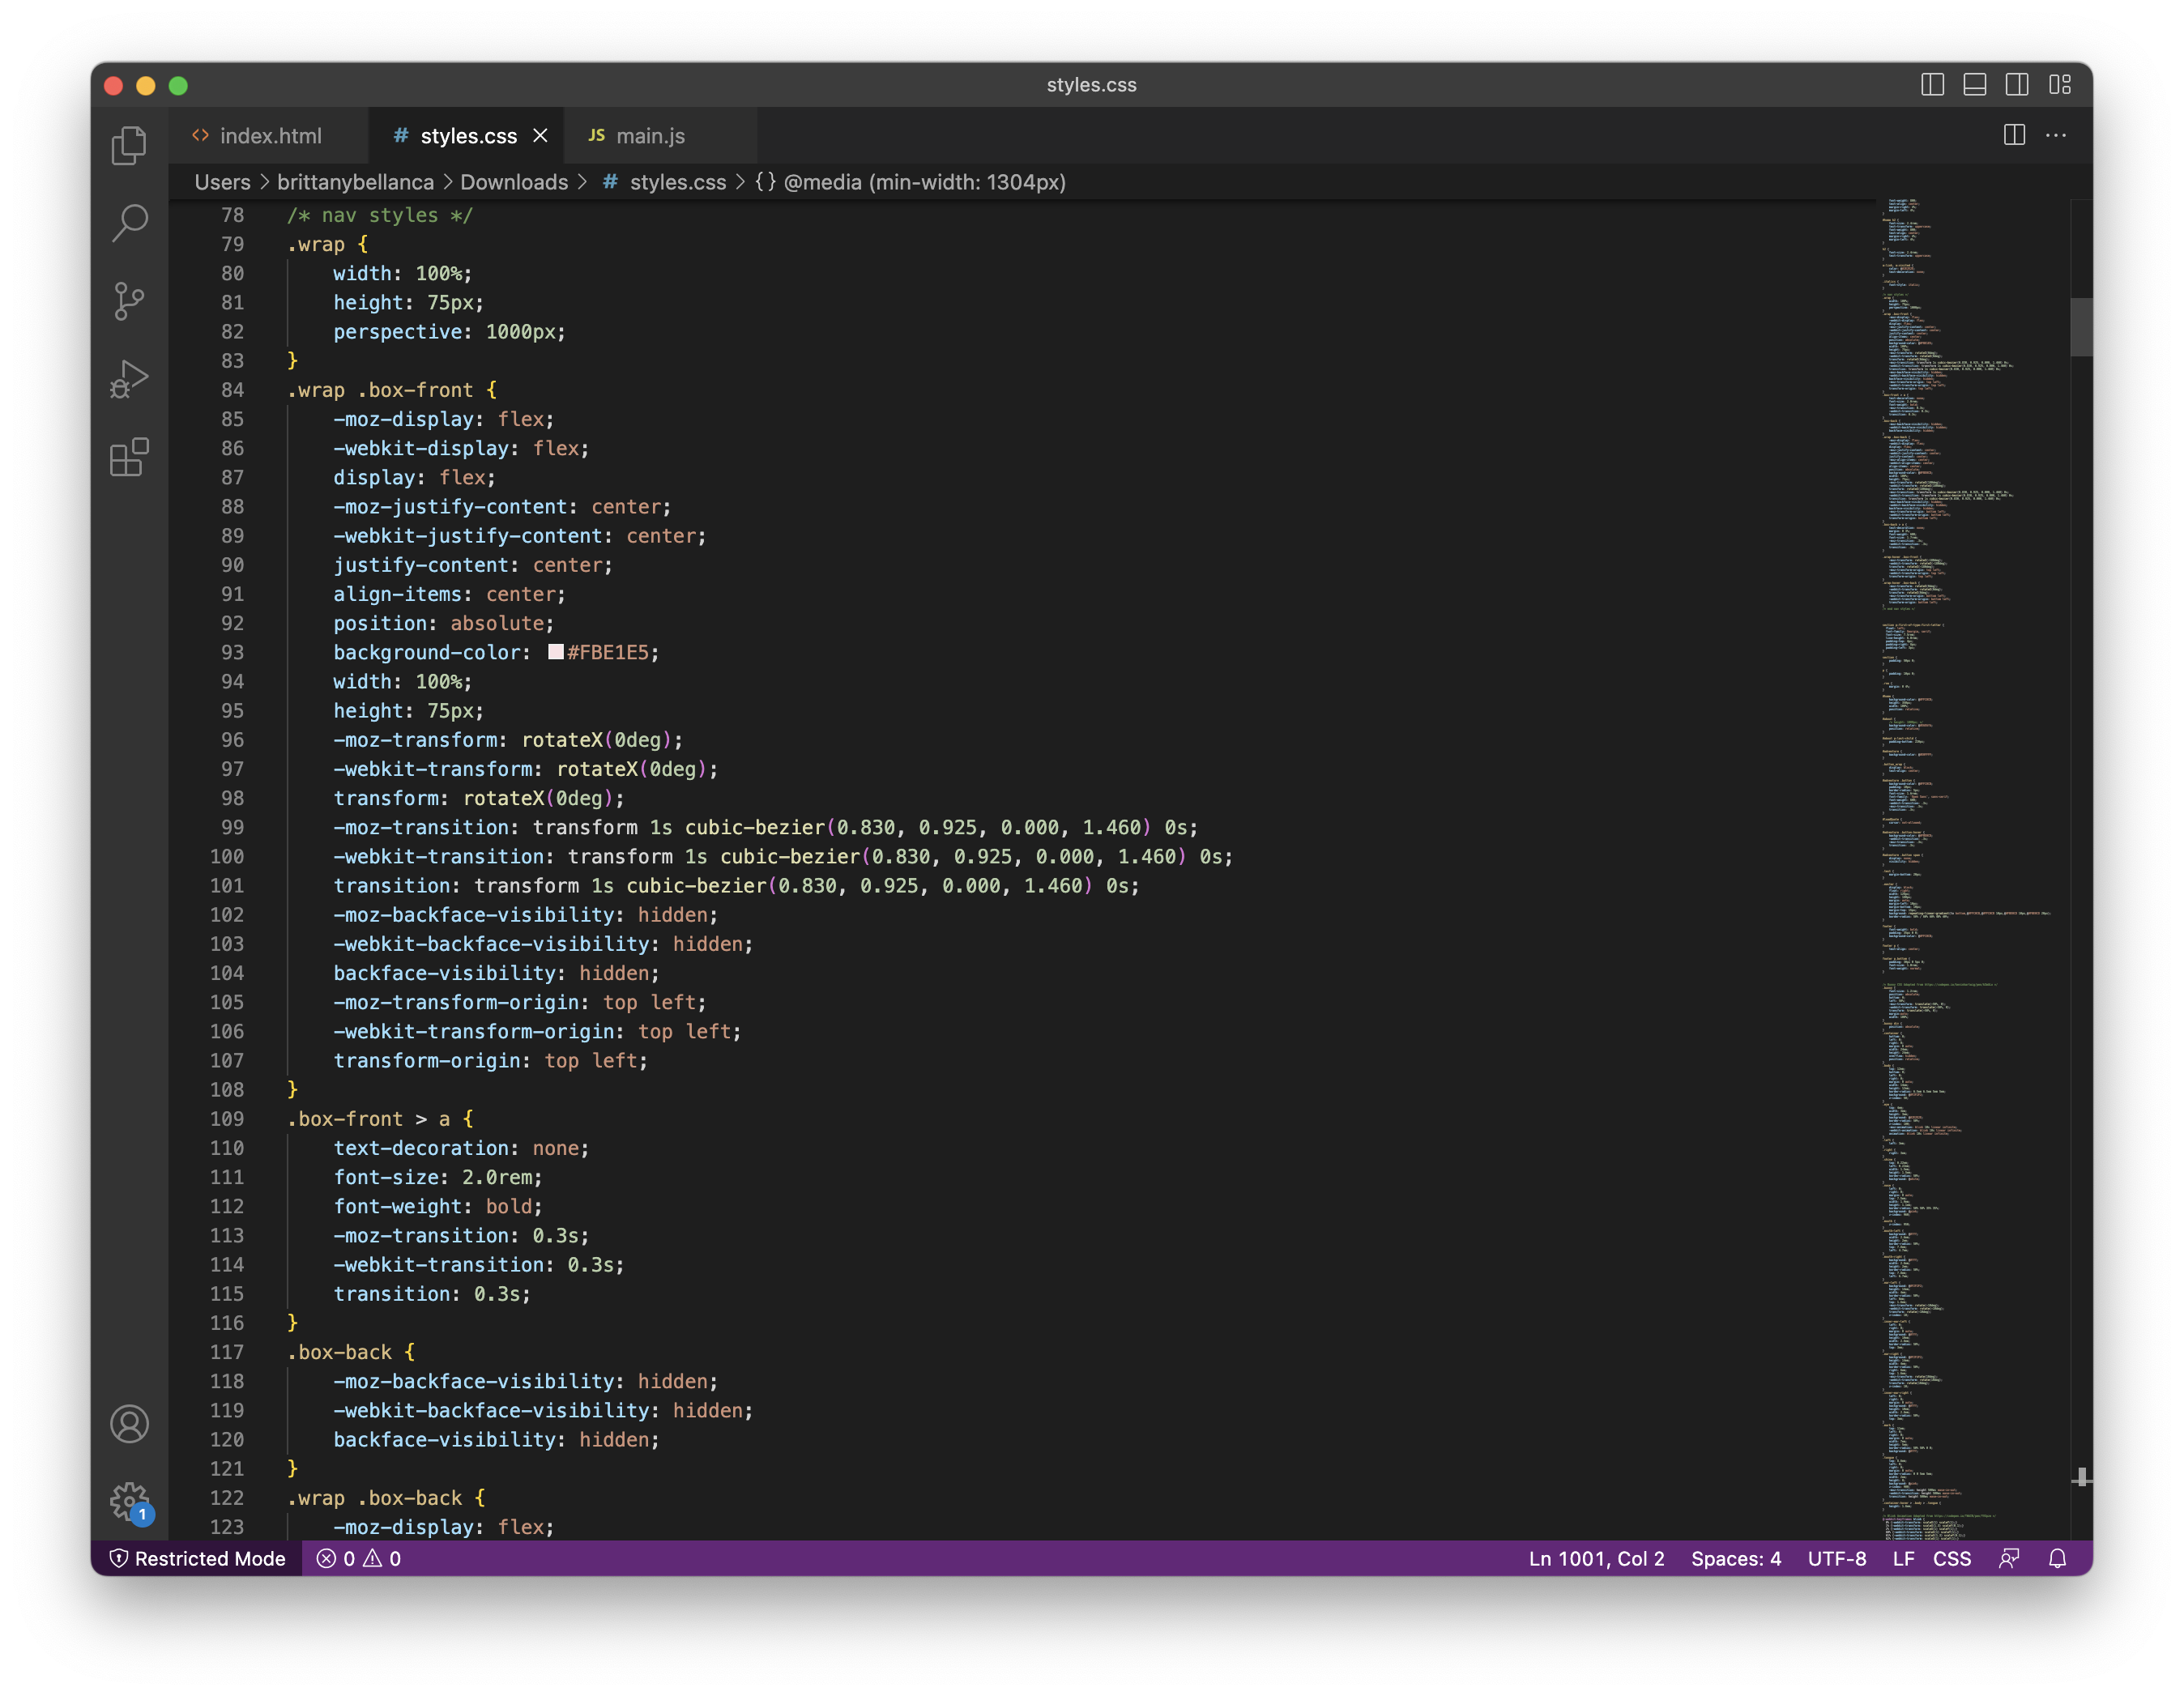Open the #FBE1E5 color swatch picker
2184x1696 pixels.
(556, 652)
